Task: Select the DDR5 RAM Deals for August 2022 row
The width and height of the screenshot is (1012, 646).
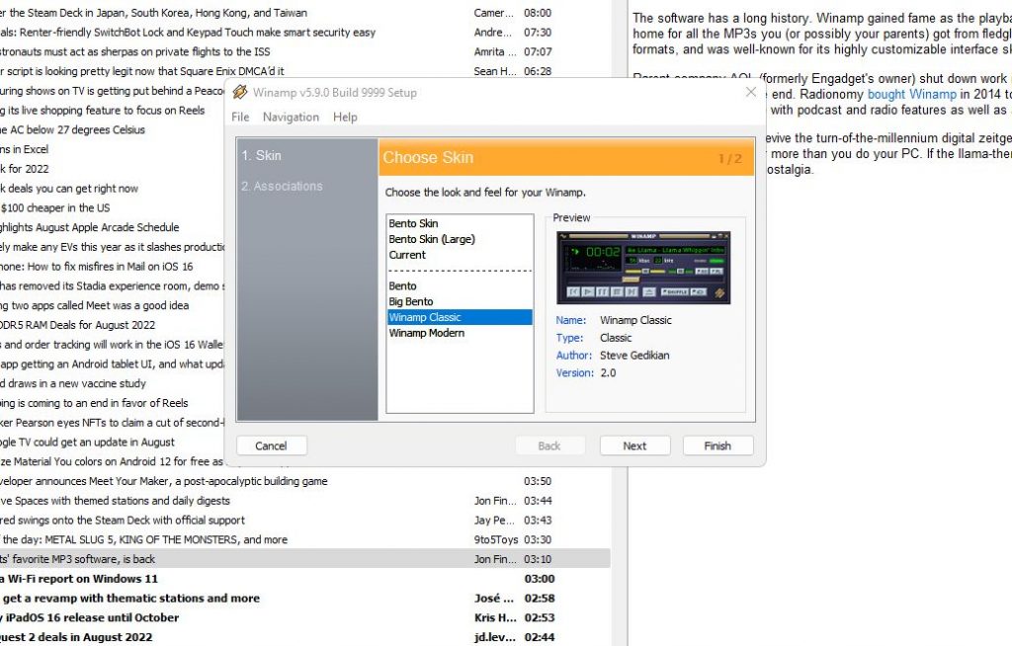Action: point(113,325)
